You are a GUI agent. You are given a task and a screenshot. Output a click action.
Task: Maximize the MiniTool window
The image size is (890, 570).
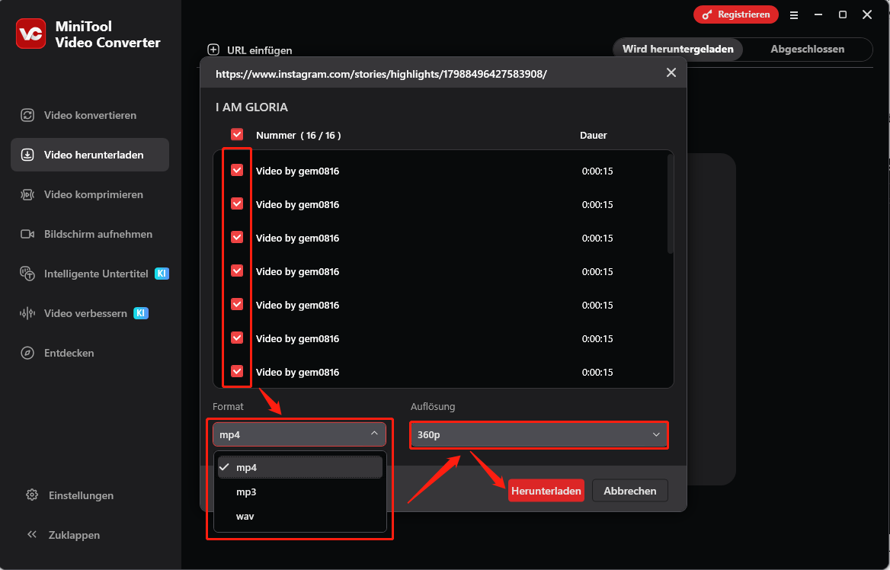[x=843, y=14]
